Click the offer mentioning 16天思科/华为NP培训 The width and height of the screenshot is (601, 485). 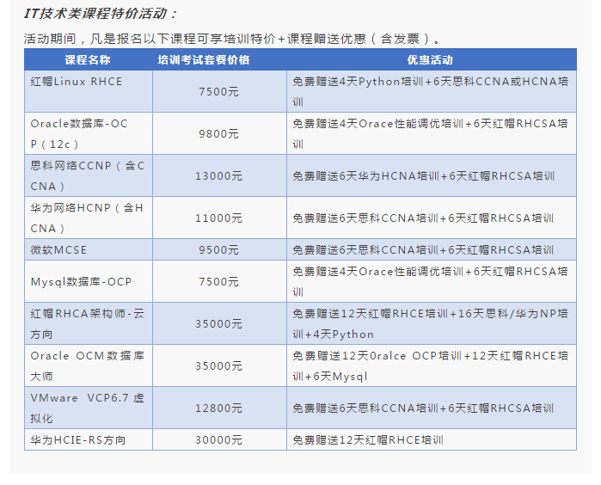pyautogui.click(x=431, y=324)
